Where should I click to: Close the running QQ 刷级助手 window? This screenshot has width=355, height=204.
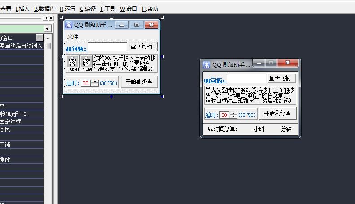click(x=288, y=63)
